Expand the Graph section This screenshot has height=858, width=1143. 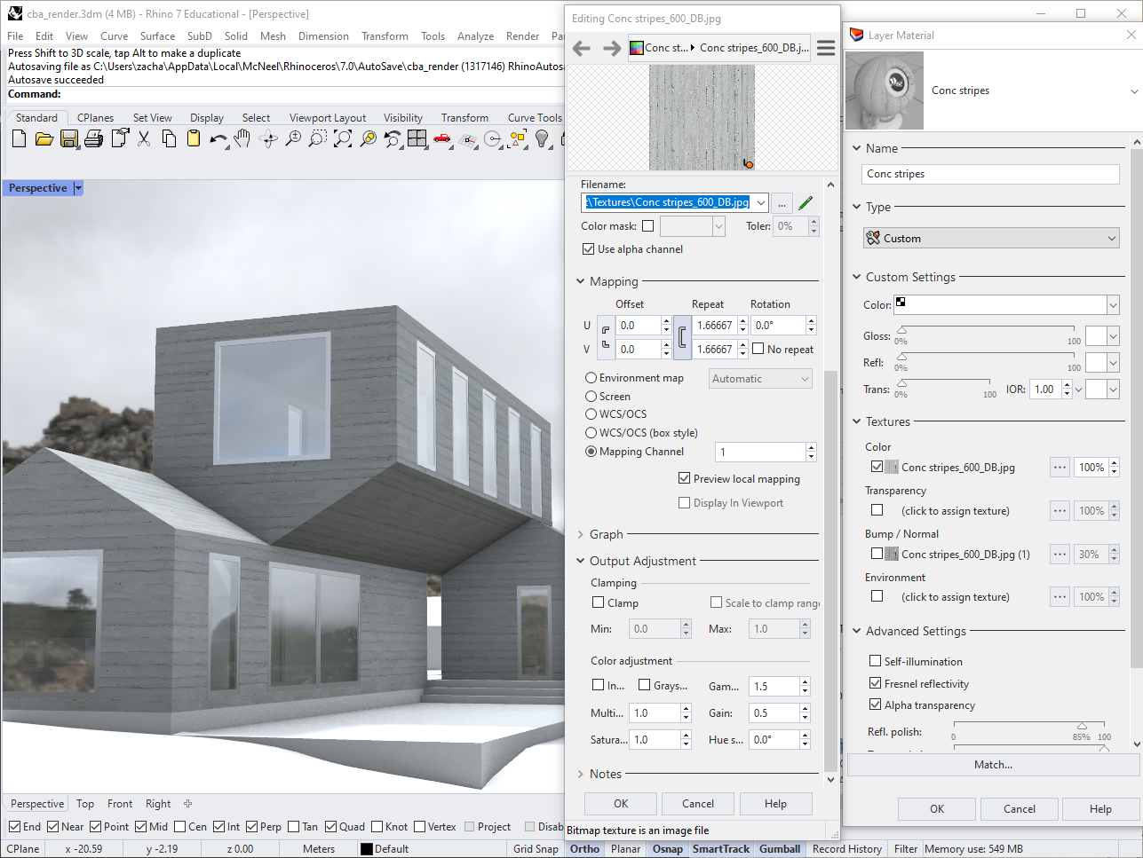click(606, 534)
